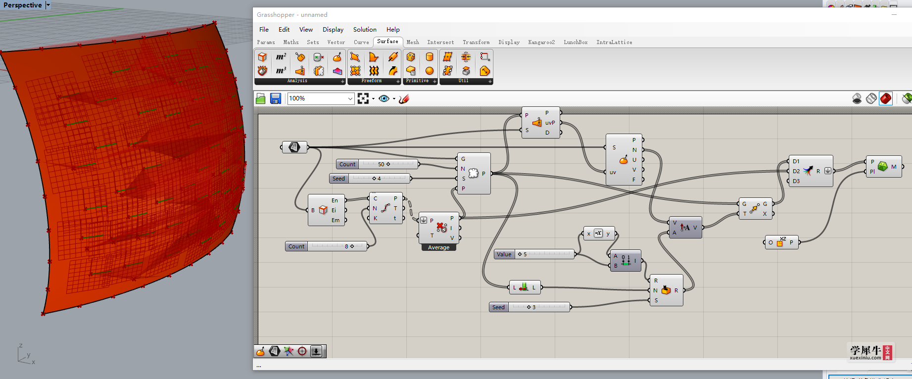Click the download-arrow icon in bottom canvas toolbar
The image size is (912, 379).
pos(316,351)
